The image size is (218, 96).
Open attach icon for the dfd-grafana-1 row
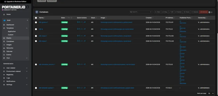85,22
